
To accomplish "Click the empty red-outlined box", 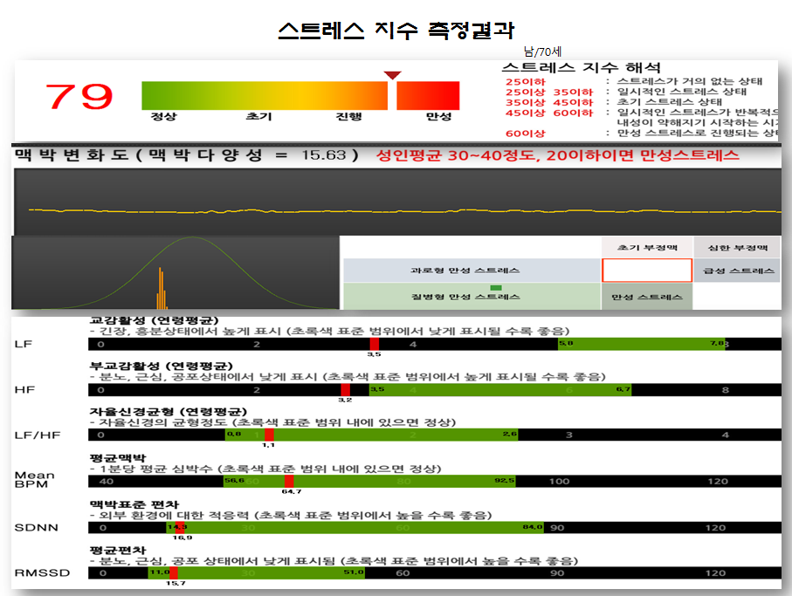I will [x=646, y=270].
